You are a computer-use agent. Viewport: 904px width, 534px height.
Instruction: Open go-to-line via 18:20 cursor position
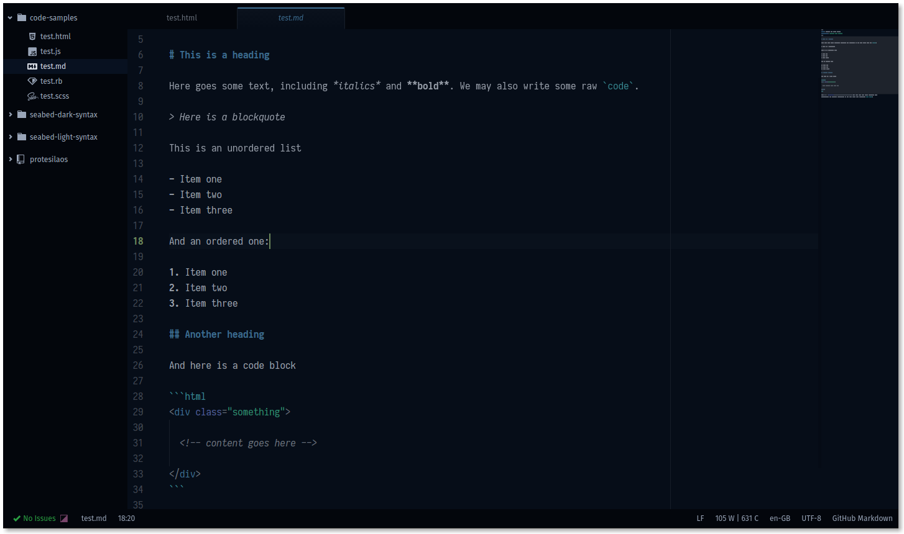[x=126, y=518]
